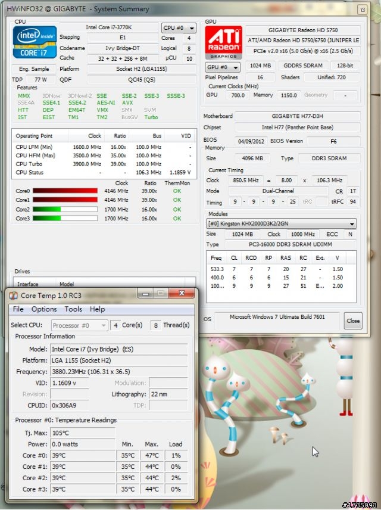Click the Lithography 22 nm field
This screenshot has height=510, width=381.
[x=168, y=394]
